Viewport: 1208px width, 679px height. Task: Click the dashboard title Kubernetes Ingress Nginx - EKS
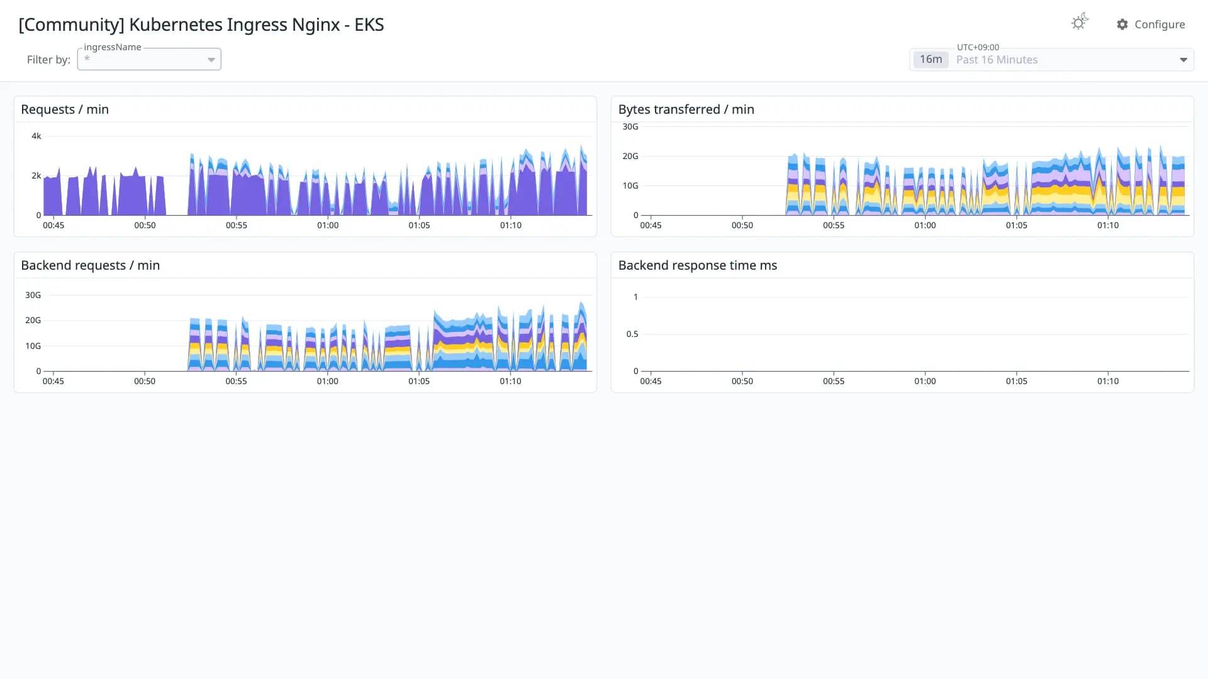point(201,25)
